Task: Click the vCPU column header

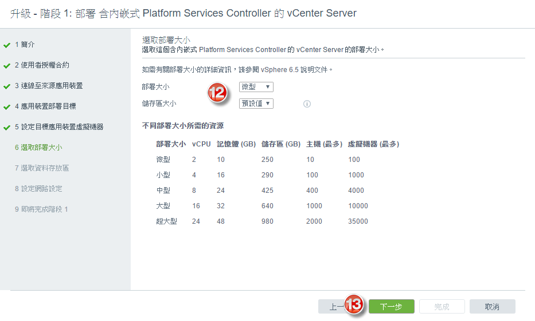Action: coord(201,144)
